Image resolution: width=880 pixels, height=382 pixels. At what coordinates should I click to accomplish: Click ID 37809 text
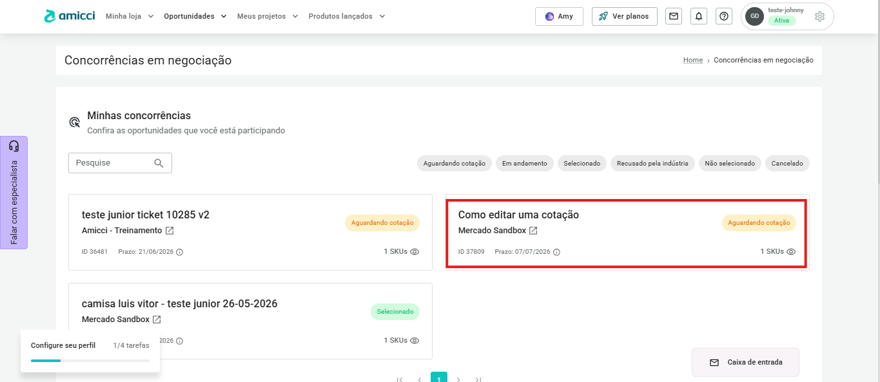(471, 252)
